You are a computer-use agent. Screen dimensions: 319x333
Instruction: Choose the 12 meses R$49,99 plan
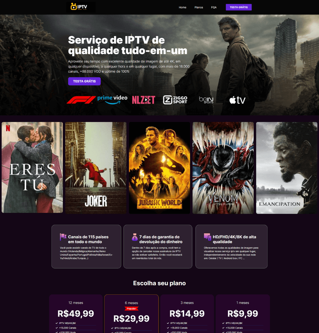click(x=76, y=314)
